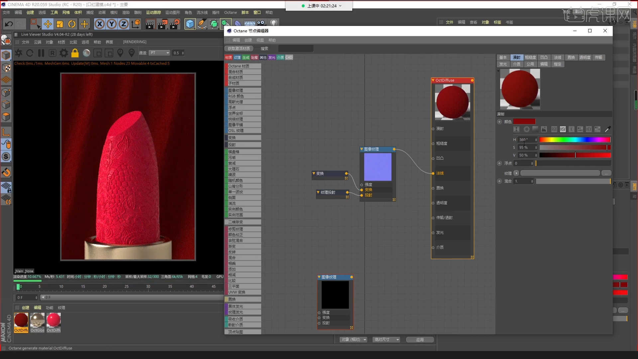Click the coordinate system icon
This screenshot has width=638, height=359.
click(136, 24)
